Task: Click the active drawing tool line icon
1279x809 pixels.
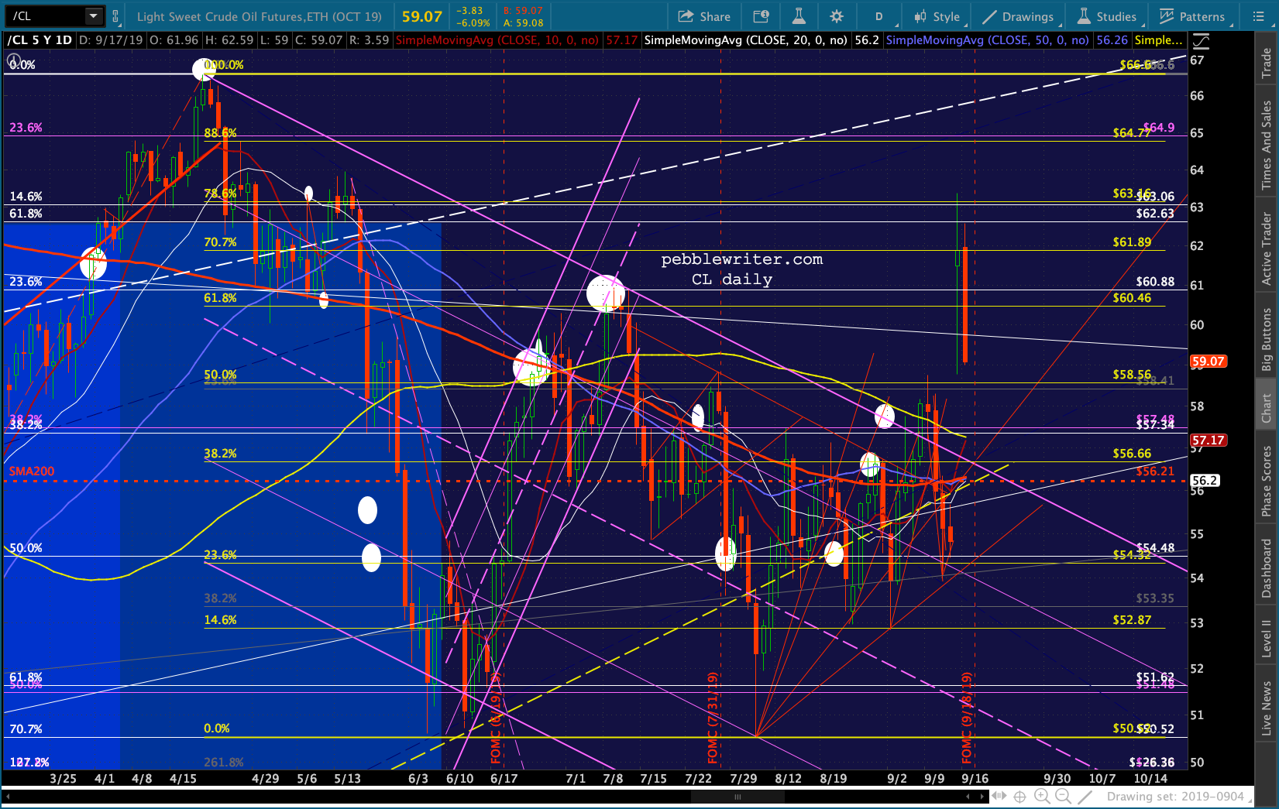Action: pos(1085,796)
